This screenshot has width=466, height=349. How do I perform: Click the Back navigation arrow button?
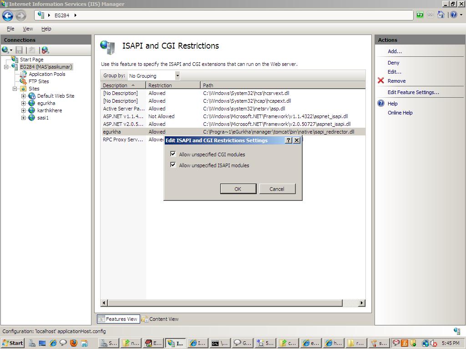pyautogui.click(x=8, y=15)
